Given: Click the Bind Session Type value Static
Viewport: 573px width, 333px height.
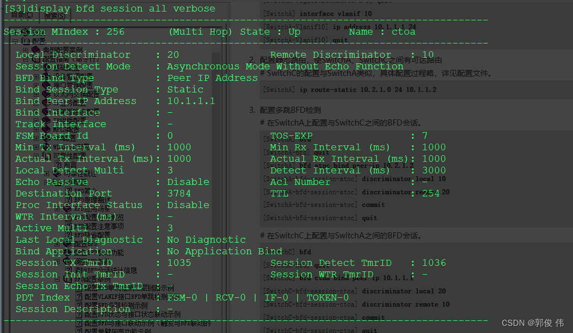Looking at the screenshot, I should click(x=185, y=89).
